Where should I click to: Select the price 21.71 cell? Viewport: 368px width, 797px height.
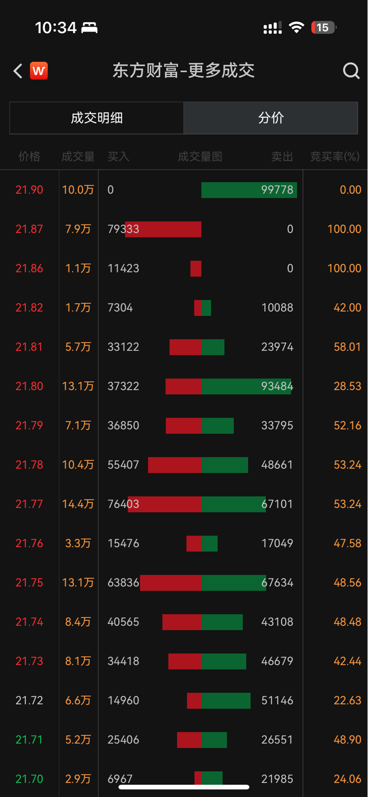(x=29, y=740)
